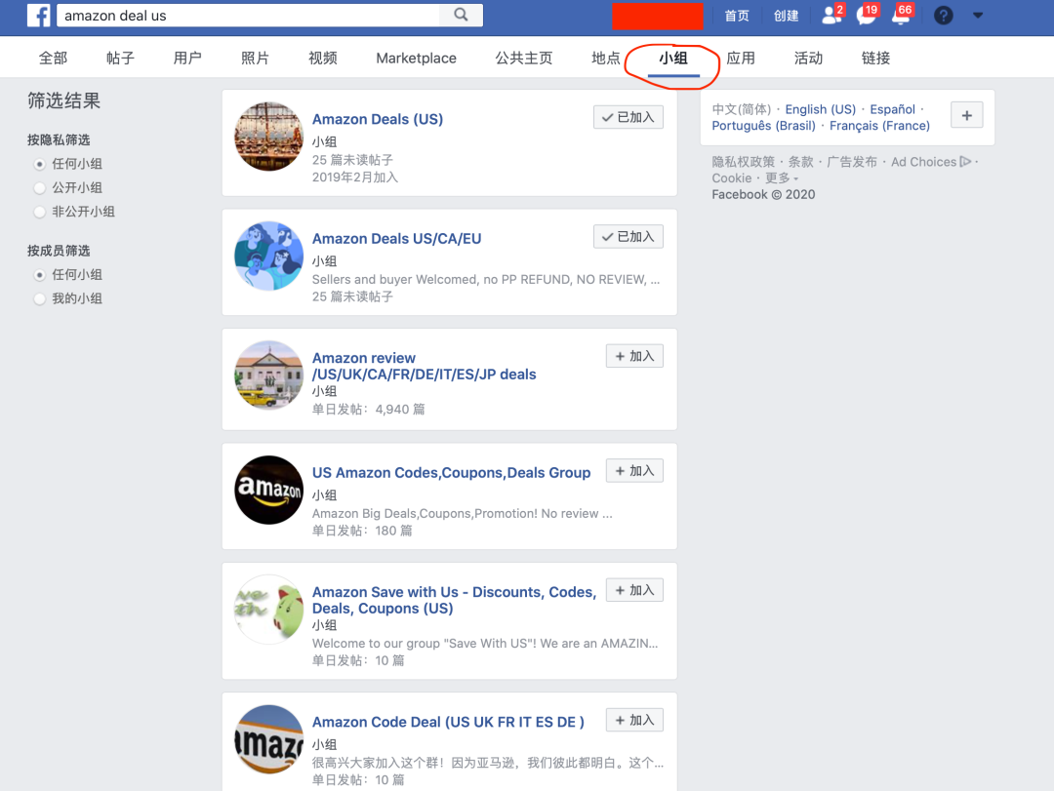
Task: Open notifications bell with badge 66
Action: (901, 15)
